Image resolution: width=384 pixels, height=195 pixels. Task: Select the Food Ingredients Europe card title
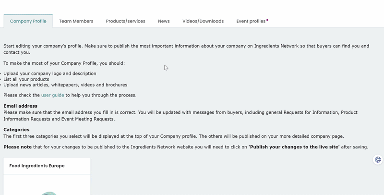tap(37, 166)
